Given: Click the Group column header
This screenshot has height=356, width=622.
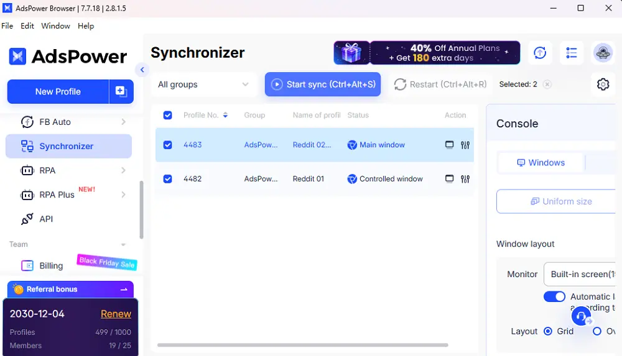Looking at the screenshot, I should coord(254,115).
